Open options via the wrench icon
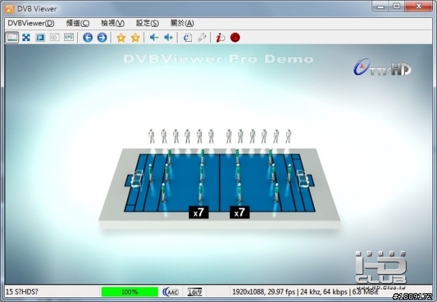The width and height of the screenshot is (437, 302). pyautogui.click(x=202, y=38)
